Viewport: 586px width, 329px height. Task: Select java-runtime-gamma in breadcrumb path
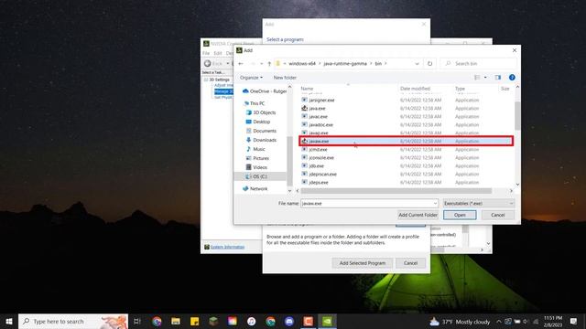345,64
